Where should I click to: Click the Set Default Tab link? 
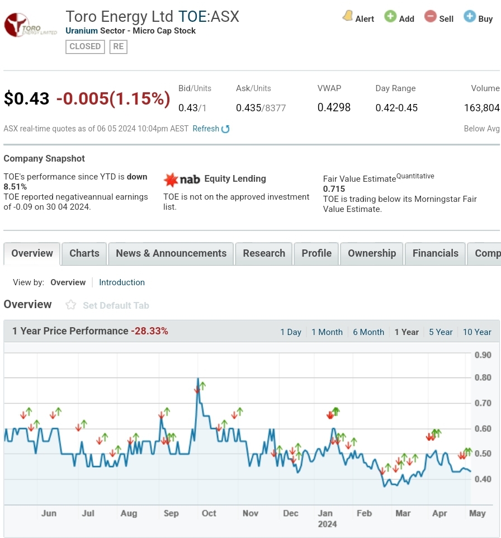tap(116, 305)
